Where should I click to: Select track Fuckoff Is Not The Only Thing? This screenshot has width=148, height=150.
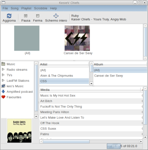point(91,106)
